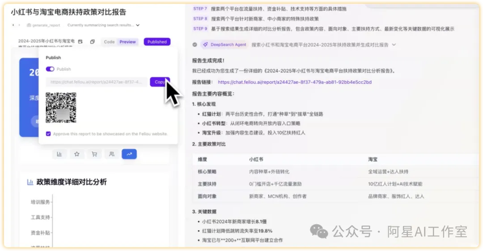Click the Published button

(157, 42)
